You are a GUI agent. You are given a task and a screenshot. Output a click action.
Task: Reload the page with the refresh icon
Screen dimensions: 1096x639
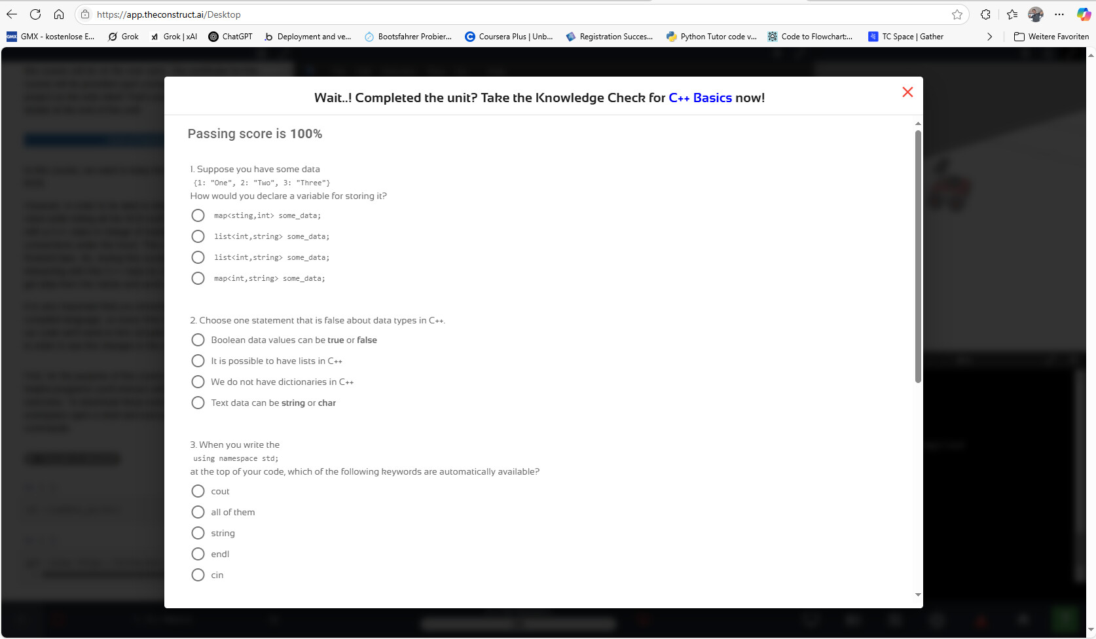point(35,14)
